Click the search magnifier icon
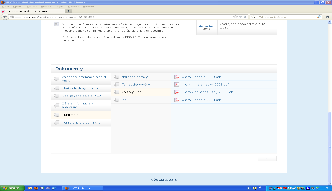332x191 pixels. [x=319, y=17]
